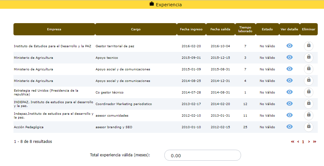Select page 1 in pagination

click(x=303, y=142)
